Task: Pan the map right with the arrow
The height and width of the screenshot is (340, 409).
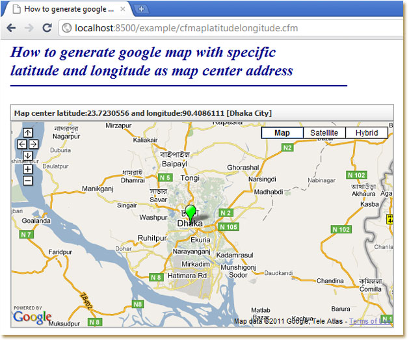Action: point(33,144)
